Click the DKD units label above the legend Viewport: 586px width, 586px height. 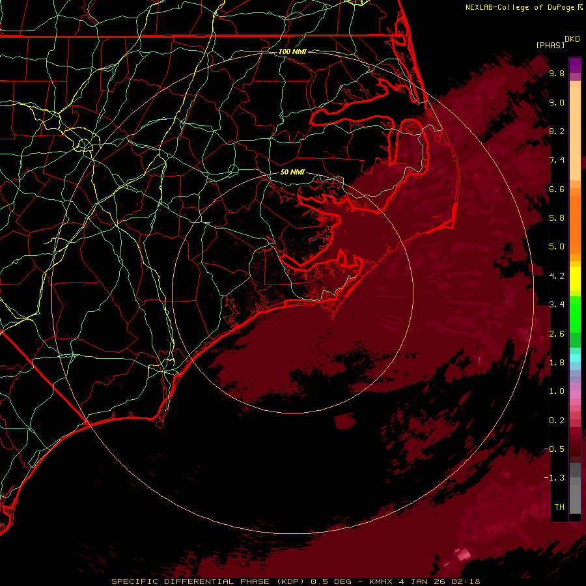pyautogui.click(x=572, y=39)
